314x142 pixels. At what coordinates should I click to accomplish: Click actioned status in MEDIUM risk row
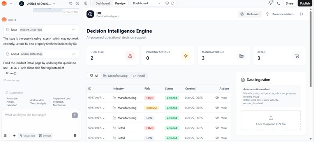click(x=172, y=108)
